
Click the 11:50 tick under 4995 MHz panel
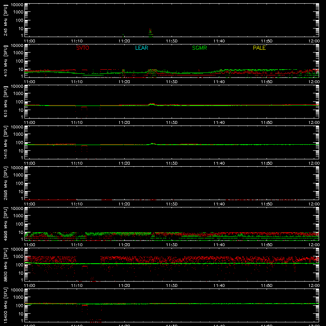point(267,245)
